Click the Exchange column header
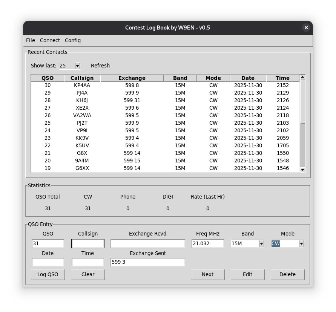 point(132,78)
